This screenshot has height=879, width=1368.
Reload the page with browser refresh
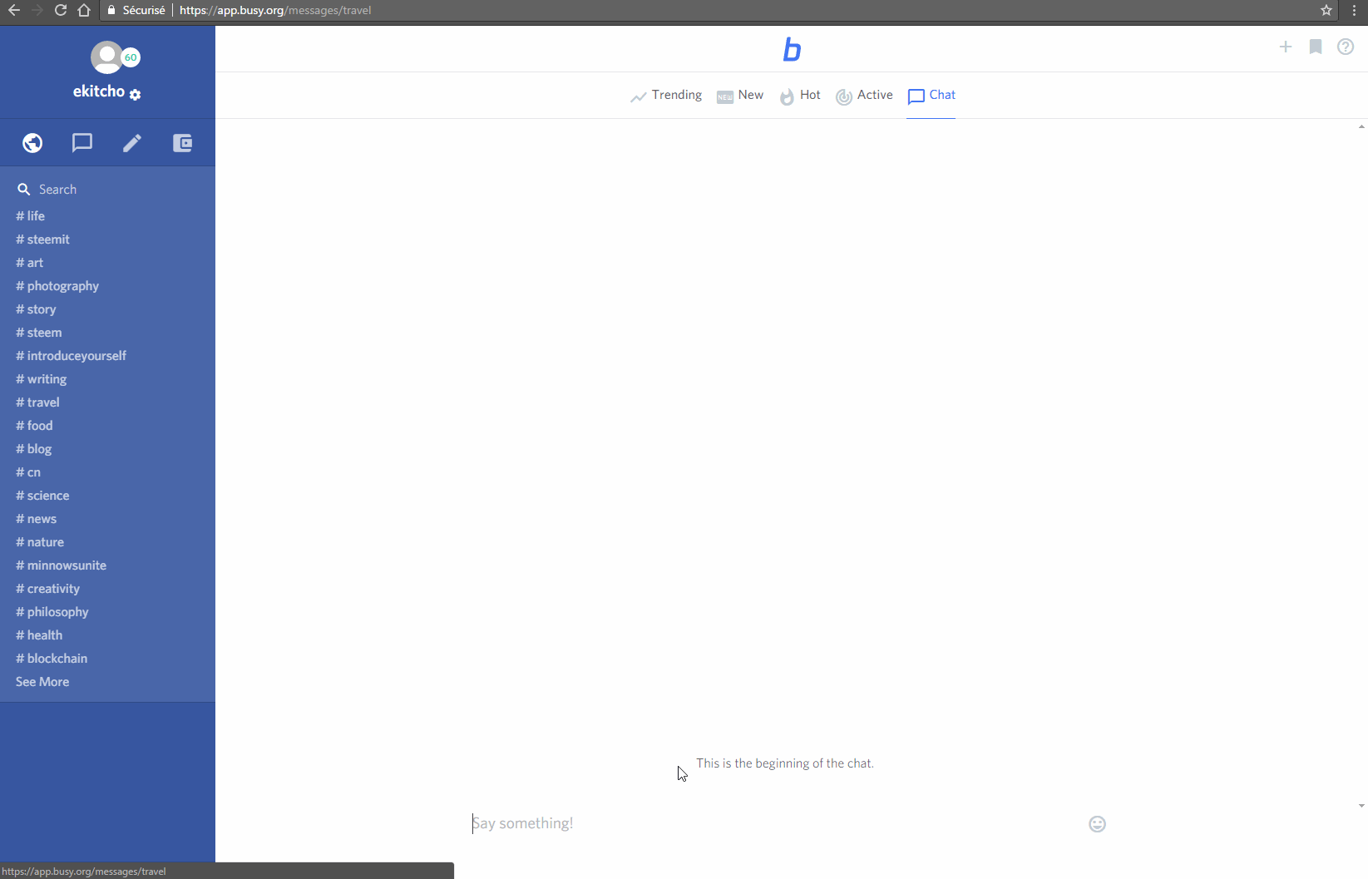pos(61,10)
